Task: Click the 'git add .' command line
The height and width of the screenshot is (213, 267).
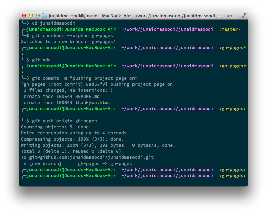Action: (x=44, y=60)
